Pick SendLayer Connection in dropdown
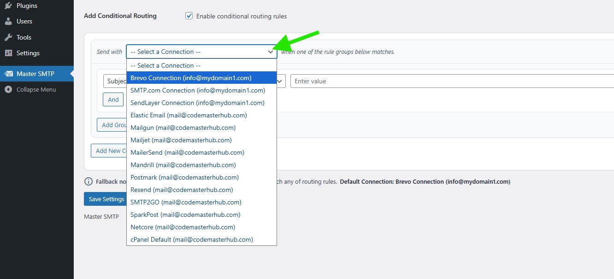The width and height of the screenshot is (614, 279). click(x=197, y=103)
